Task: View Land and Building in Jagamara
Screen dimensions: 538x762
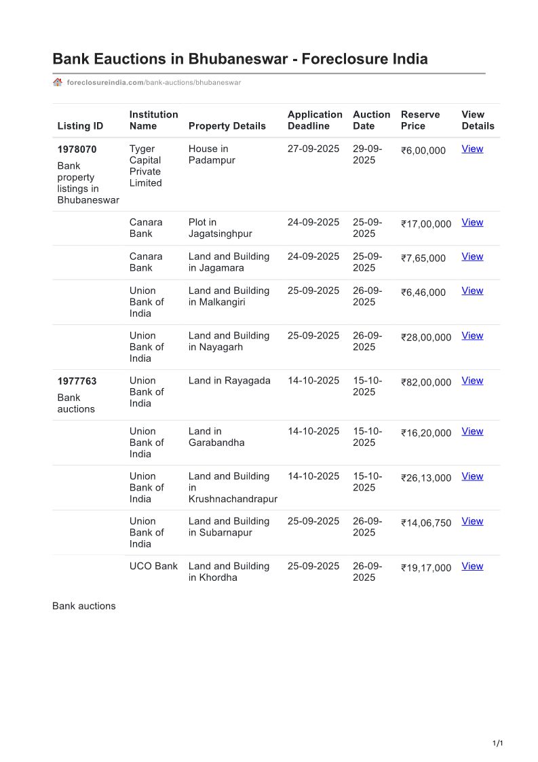Action: [472, 256]
